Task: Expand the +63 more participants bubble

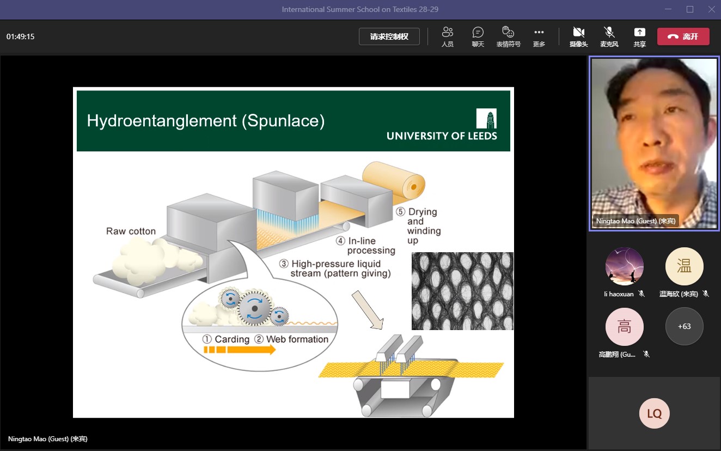Action: (x=684, y=327)
